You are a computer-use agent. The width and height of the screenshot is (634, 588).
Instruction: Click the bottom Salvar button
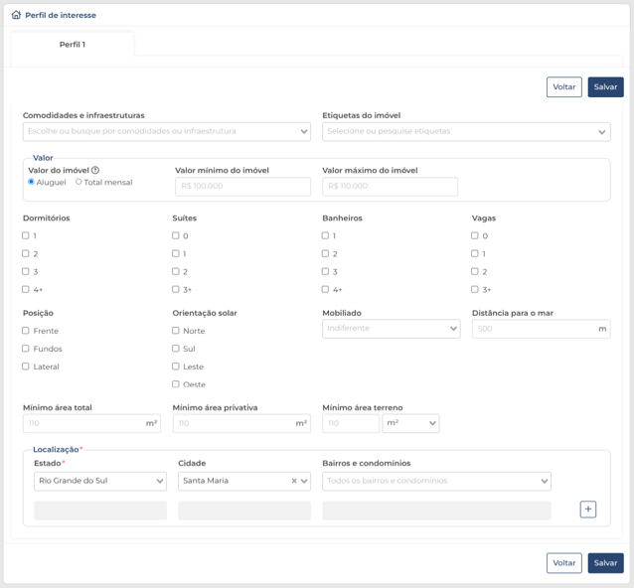click(605, 563)
